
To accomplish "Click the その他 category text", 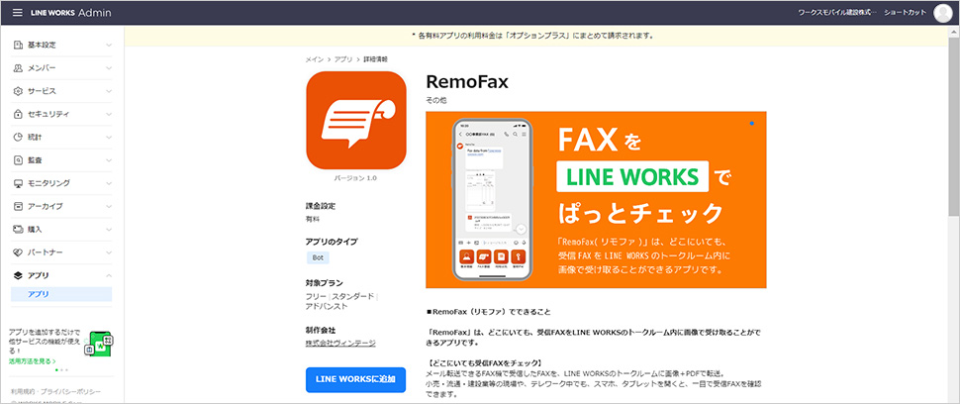I will [x=435, y=100].
